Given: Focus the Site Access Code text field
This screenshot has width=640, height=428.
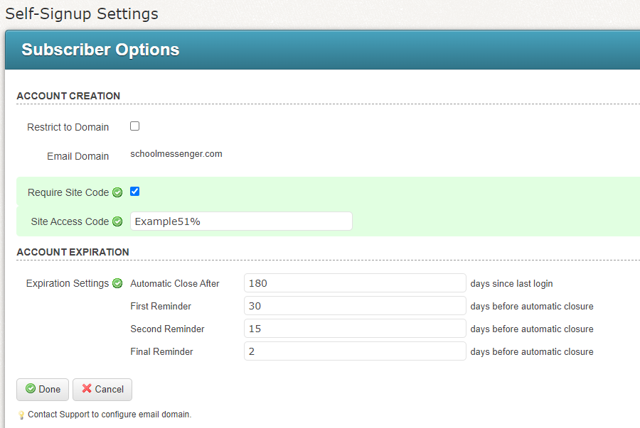Looking at the screenshot, I should (x=241, y=221).
